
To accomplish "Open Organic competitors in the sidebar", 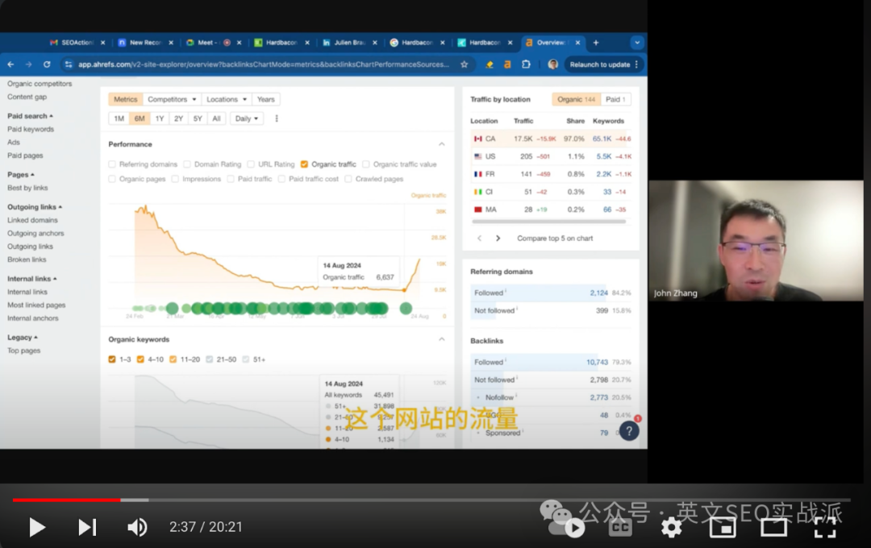I will [x=40, y=84].
